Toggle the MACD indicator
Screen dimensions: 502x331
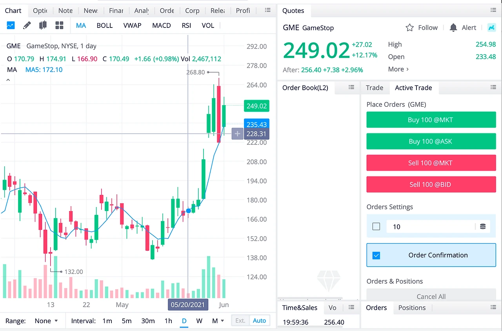pos(162,25)
